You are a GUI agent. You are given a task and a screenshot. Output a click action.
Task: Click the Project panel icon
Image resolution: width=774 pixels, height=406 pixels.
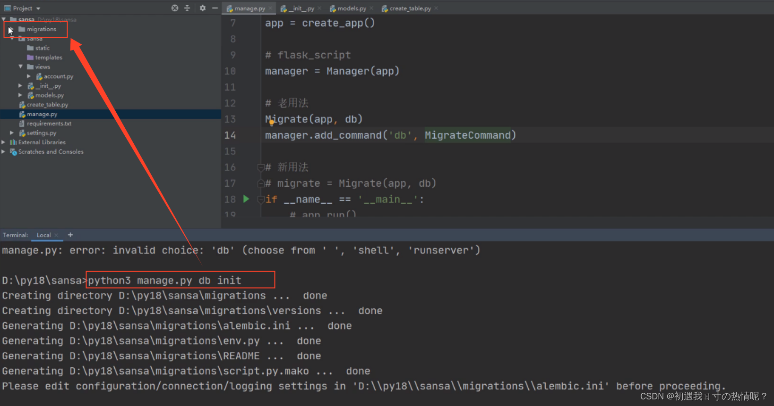coord(8,8)
